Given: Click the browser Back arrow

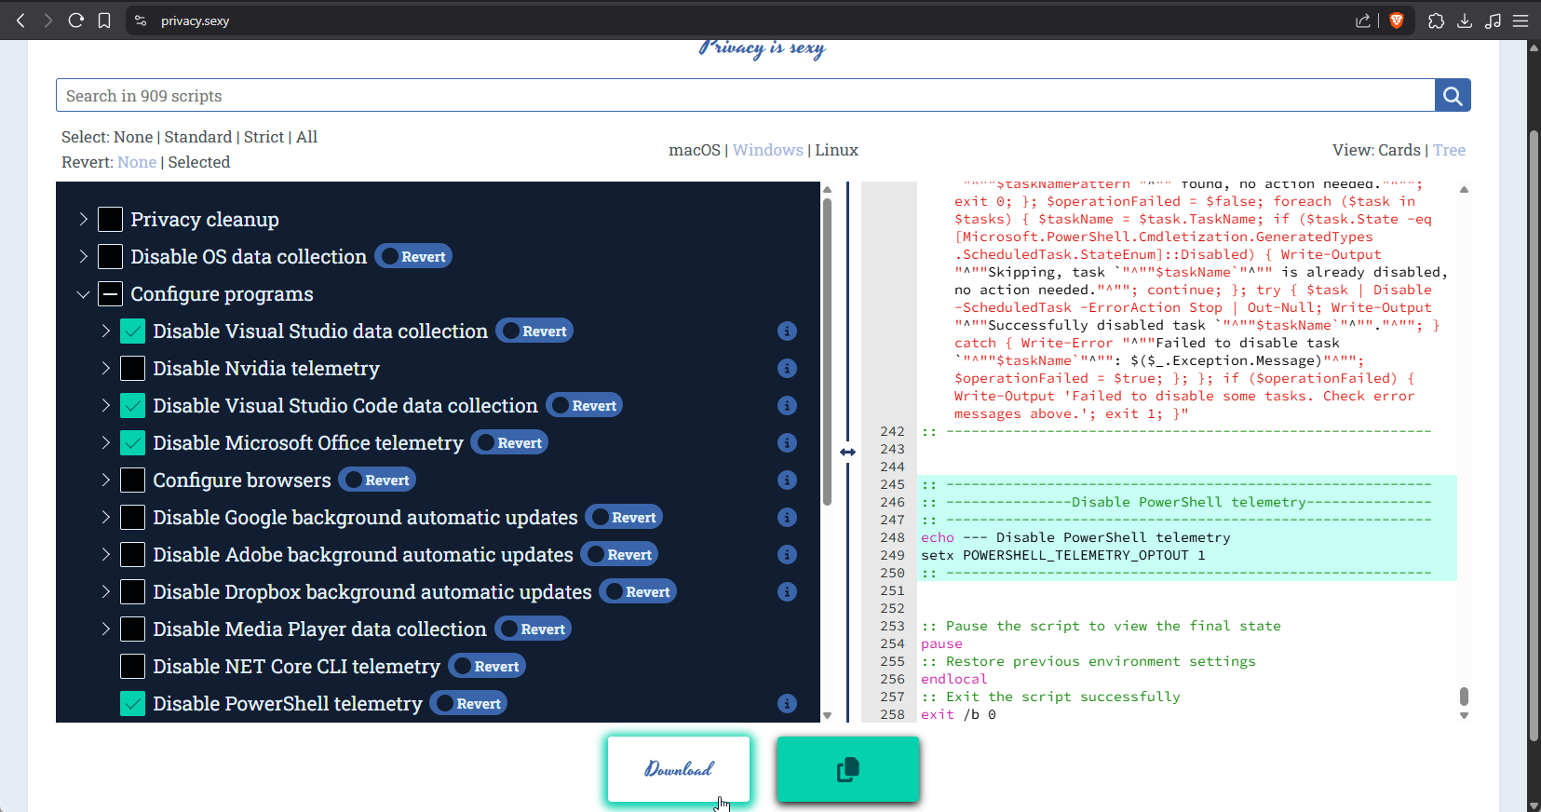Looking at the screenshot, I should 20,20.
